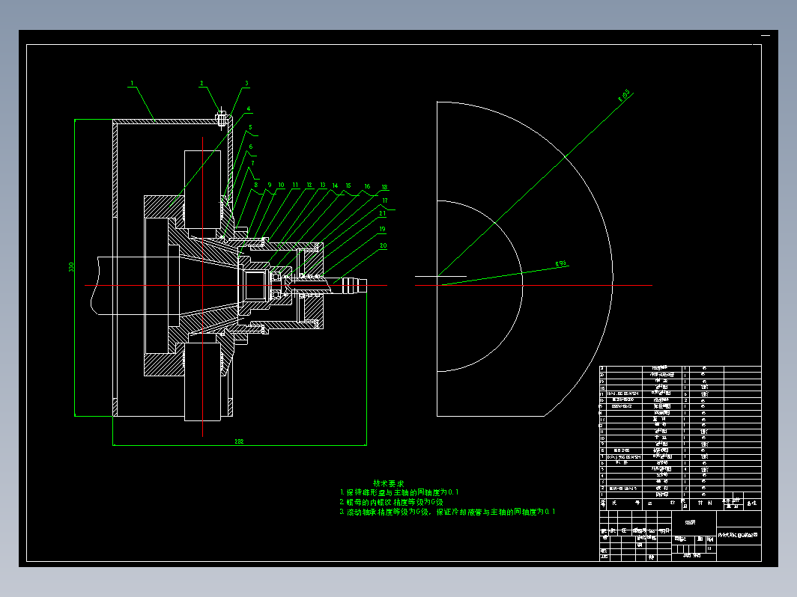Click part callout number 3
Viewport: 797px width, 597px height.
click(246, 83)
